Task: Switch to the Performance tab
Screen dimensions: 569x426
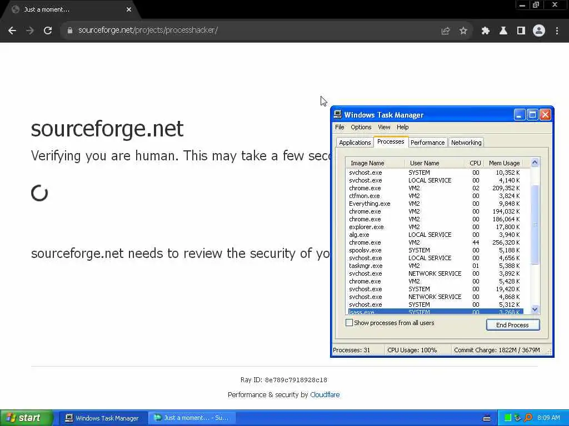Action: tap(427, 143)
